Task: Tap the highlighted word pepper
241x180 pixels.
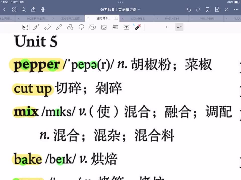Action: [37, 65]
